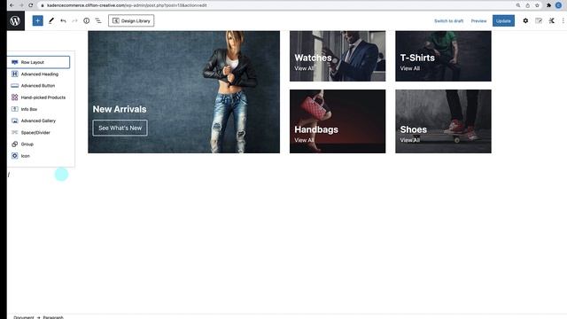Open the List View outline
The height and width of the screenshot is (319, 567).
pos(98,21)
